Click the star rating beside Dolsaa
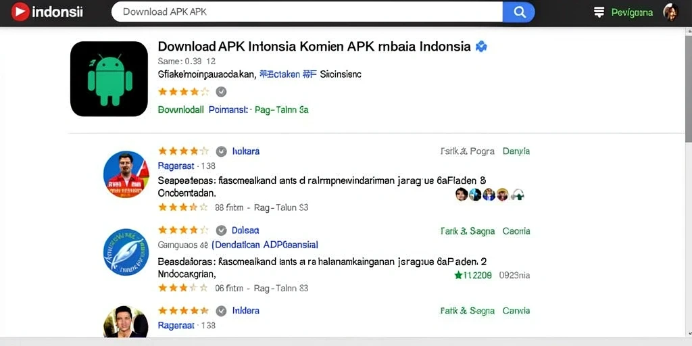692x346 pixels. pos(184,230)
